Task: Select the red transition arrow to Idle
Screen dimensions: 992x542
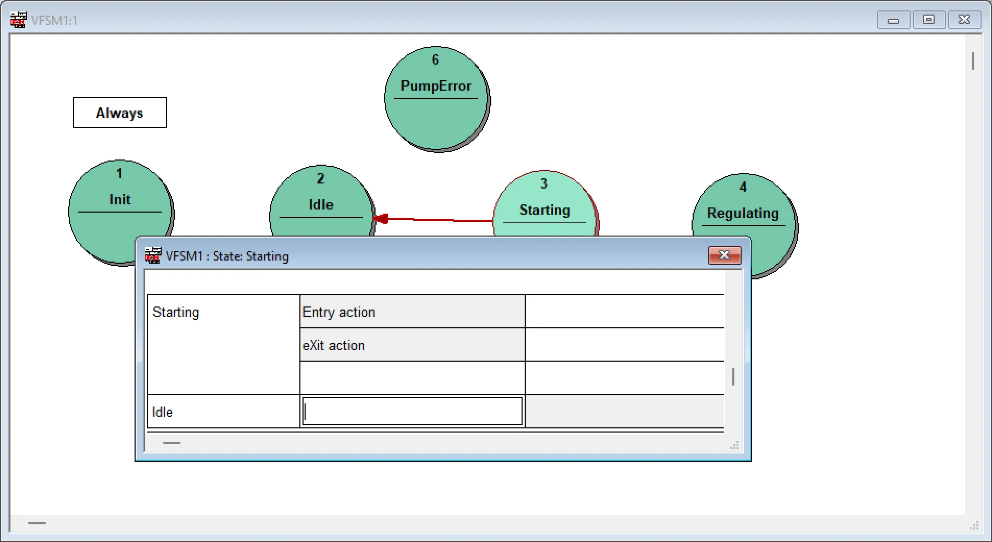Action: pyautogui.click(x=438, y=219)
